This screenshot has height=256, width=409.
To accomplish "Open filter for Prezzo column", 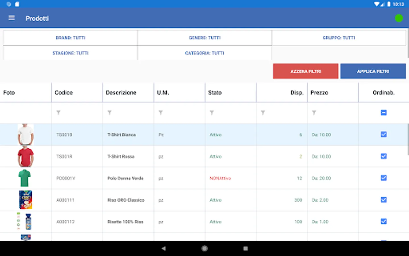I will coord(314,113).
